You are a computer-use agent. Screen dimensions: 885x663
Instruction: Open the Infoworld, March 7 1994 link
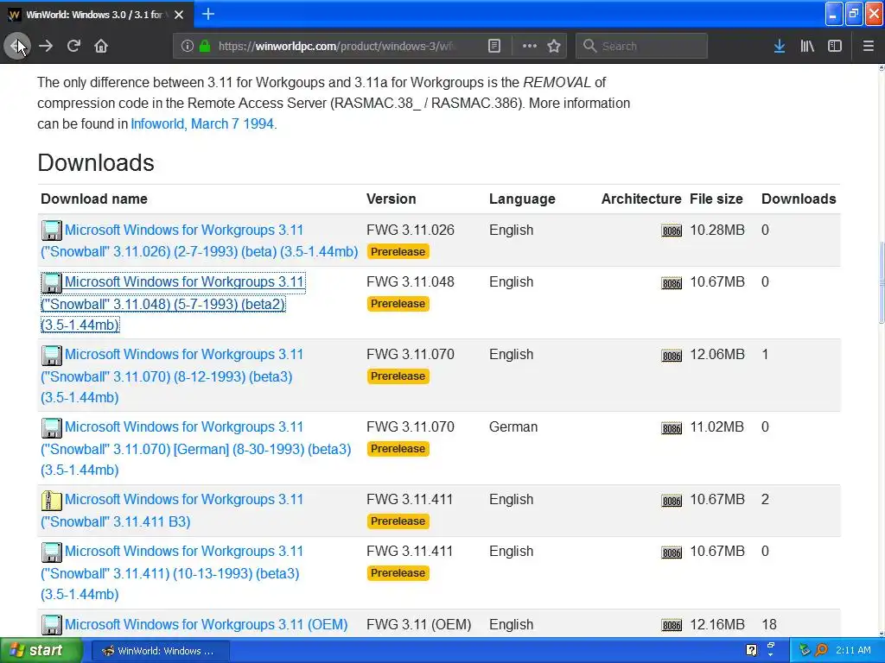(202, 124)
